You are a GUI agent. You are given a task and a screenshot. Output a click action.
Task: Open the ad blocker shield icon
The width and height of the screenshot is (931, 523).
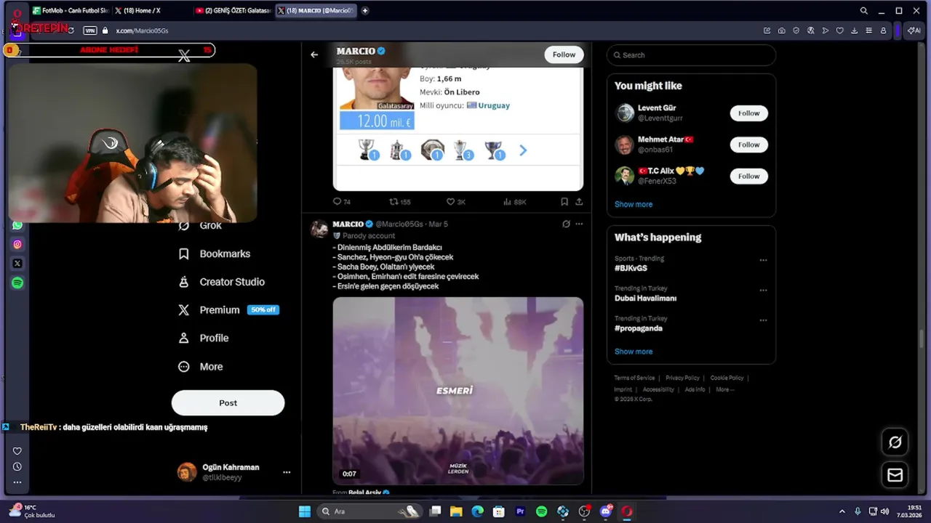[796, 31]
